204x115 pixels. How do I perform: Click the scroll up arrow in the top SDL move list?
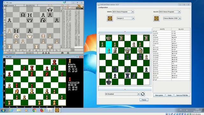point(61,11)
